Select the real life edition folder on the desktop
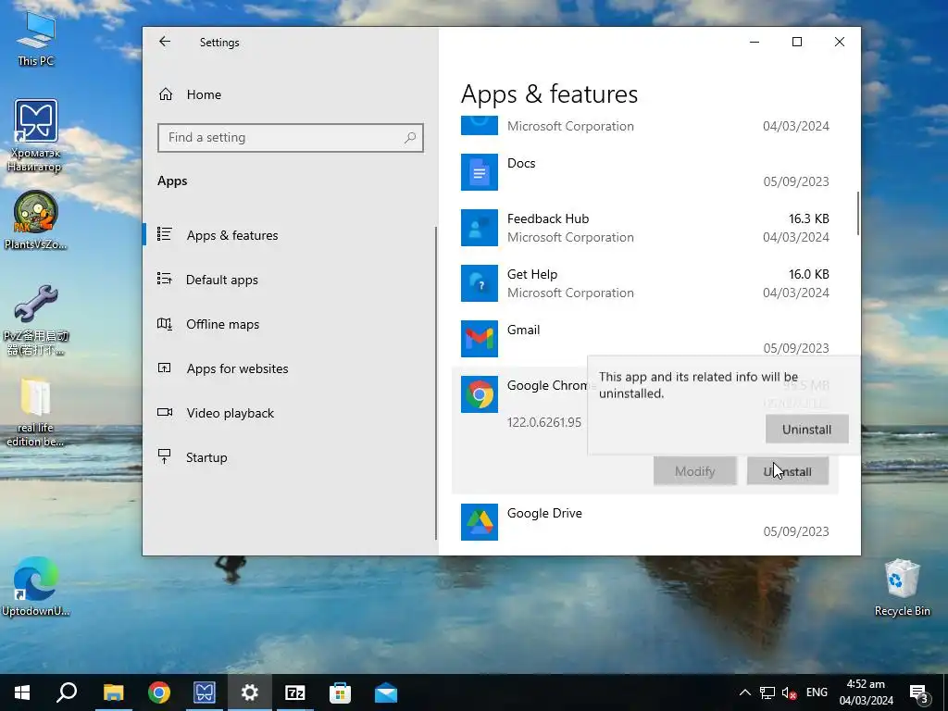This screenshot has width=948, height=711. (36, 413)
